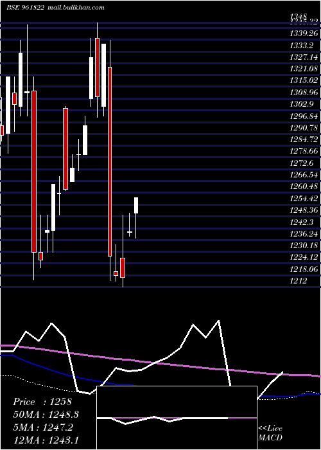Select the 1254.42 price axis label
The height and width of the screenshot is (450, 321).
coord(304,198)
